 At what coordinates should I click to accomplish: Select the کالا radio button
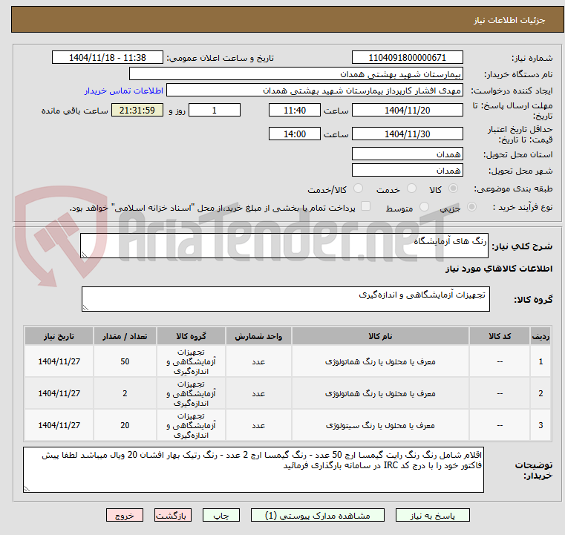pos(454,188)
